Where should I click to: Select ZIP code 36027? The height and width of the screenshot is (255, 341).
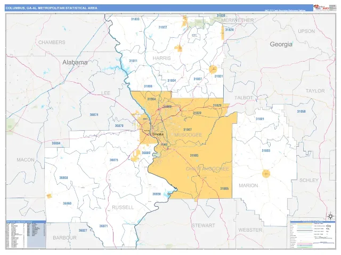[83, 231]
